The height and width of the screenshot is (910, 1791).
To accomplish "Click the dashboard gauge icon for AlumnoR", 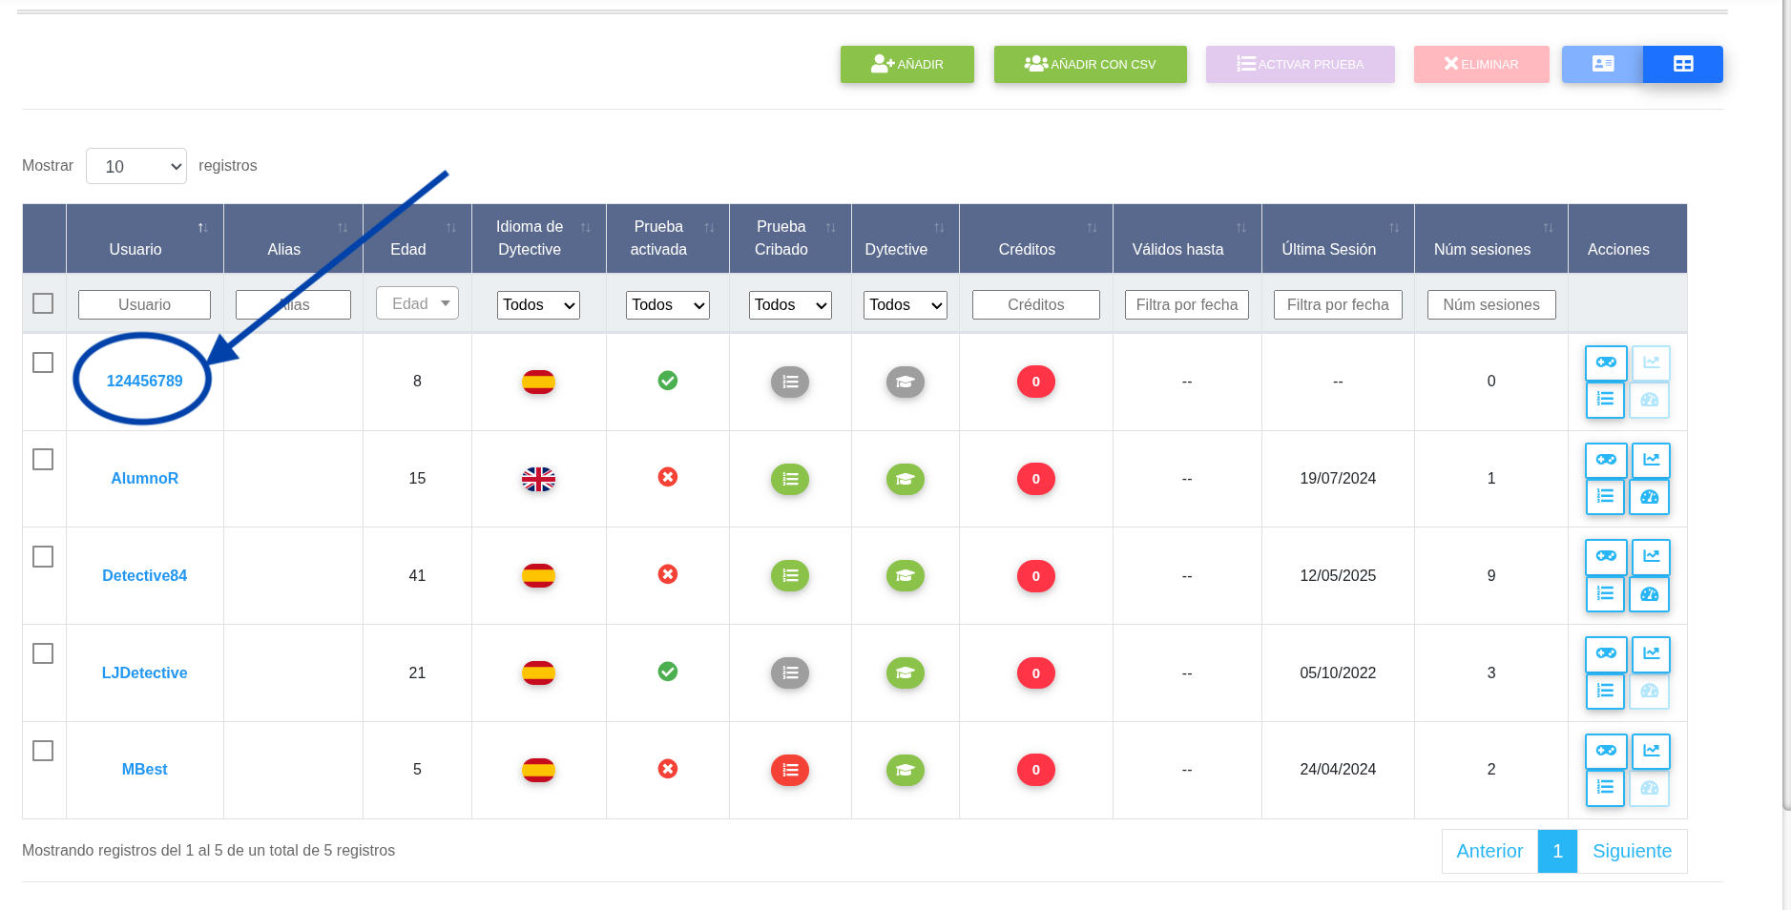I will click(x=1650, y=497).
